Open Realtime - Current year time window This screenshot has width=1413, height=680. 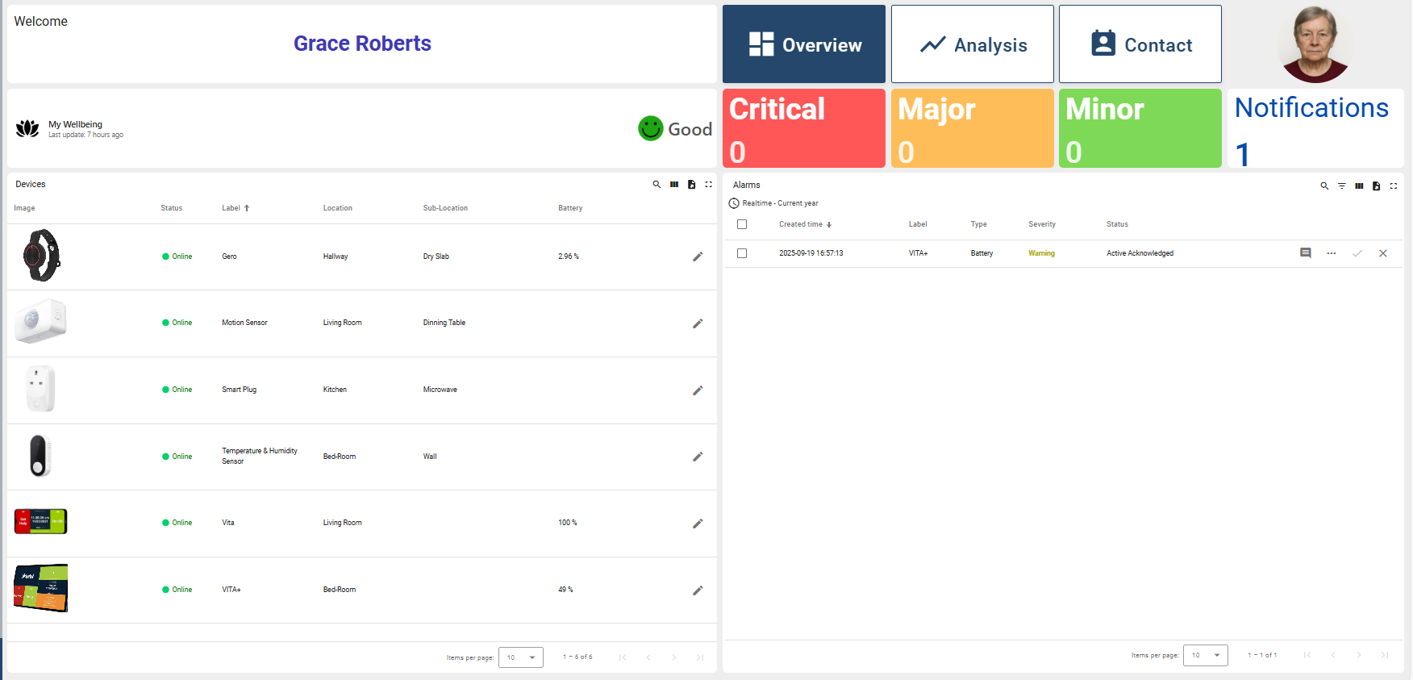pyautogui.click(x=774, y=203)
